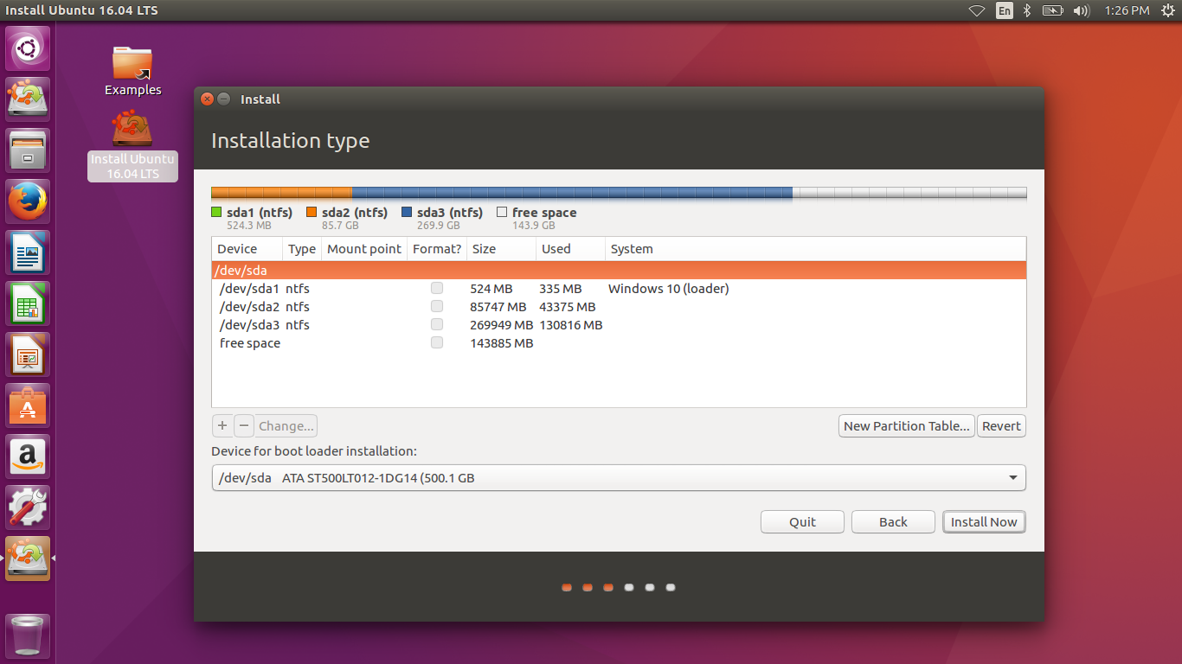Select the /dev/sda disk row

[619, 270]
